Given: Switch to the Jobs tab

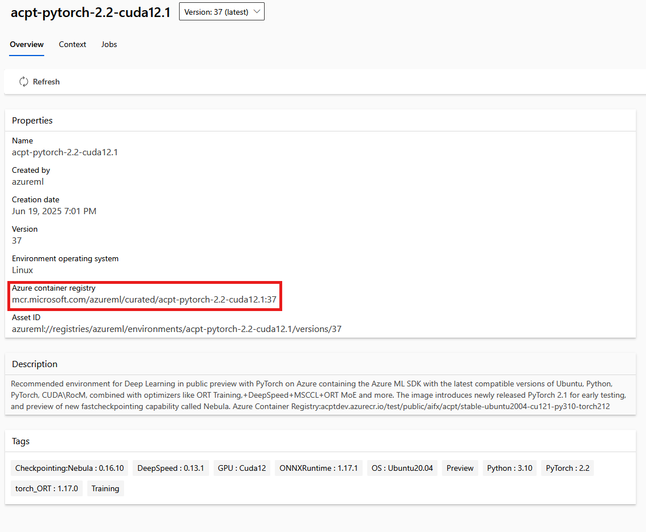Looking at the screenshot, I should pyautogui.click(x=109, y=44).
